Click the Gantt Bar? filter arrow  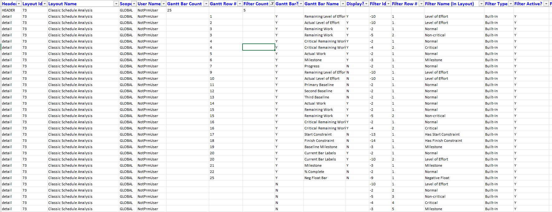pyautogui.click(x=301, y=4)
